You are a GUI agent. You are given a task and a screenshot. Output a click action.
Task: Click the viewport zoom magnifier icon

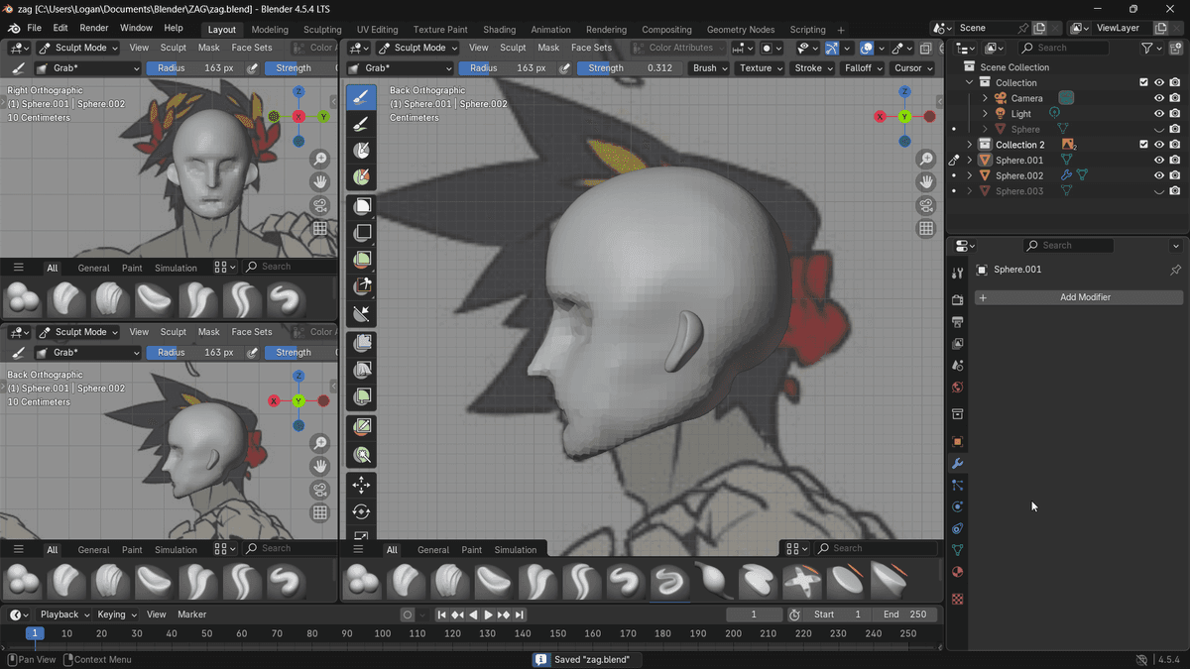926,158
